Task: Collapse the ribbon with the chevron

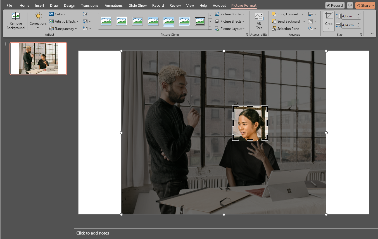Action: pyautogui.click(x=372, y=34)
